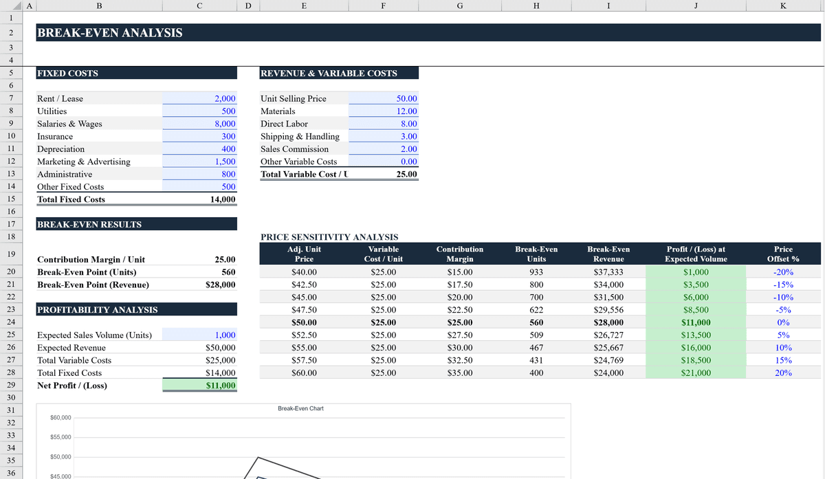Click the $40.00 adjusted price cell
The width and height of the screenshot is (825, 479).
coord(304,272)
